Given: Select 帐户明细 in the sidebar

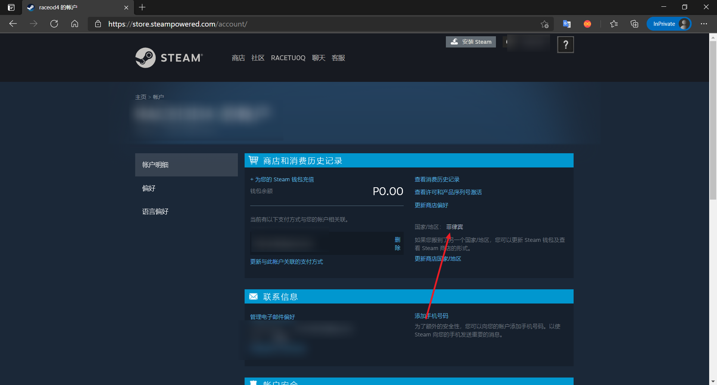Looking at the screenshot, I should [186, 165].
